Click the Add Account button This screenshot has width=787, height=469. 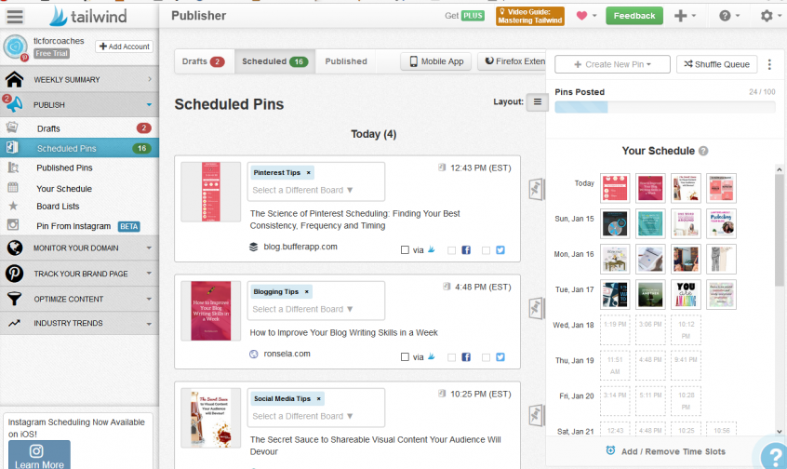[x=125, y=47]
